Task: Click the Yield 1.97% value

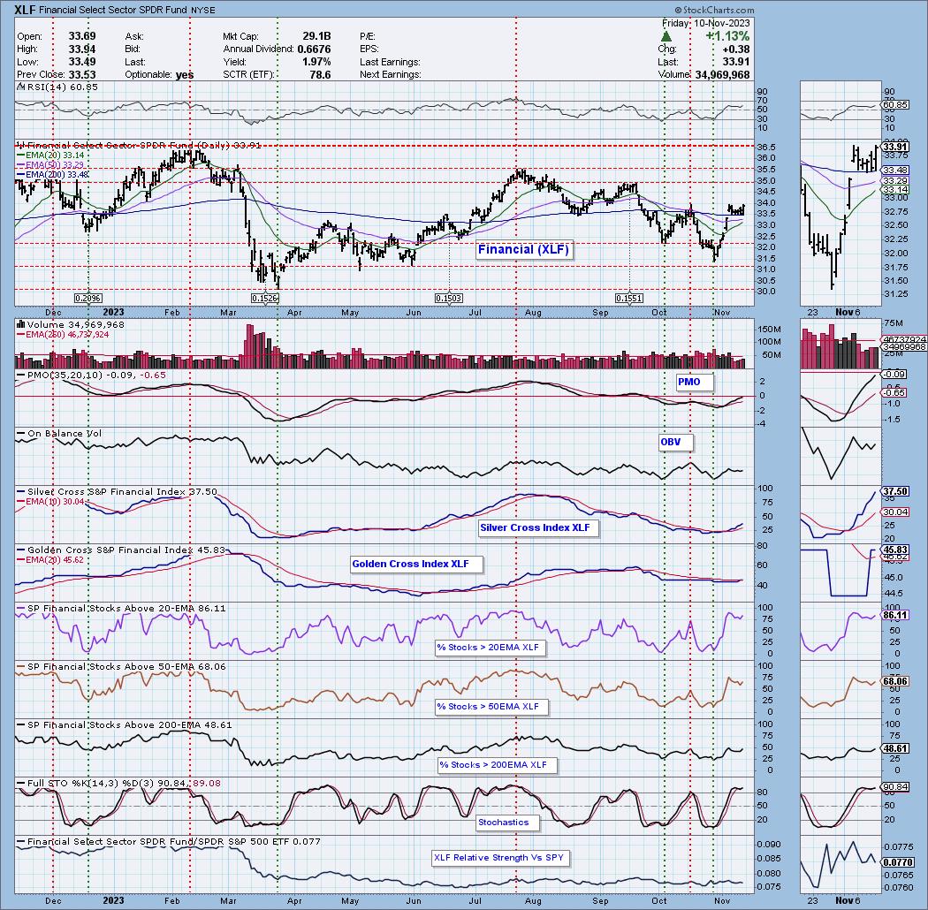Action: pos(316,62)
